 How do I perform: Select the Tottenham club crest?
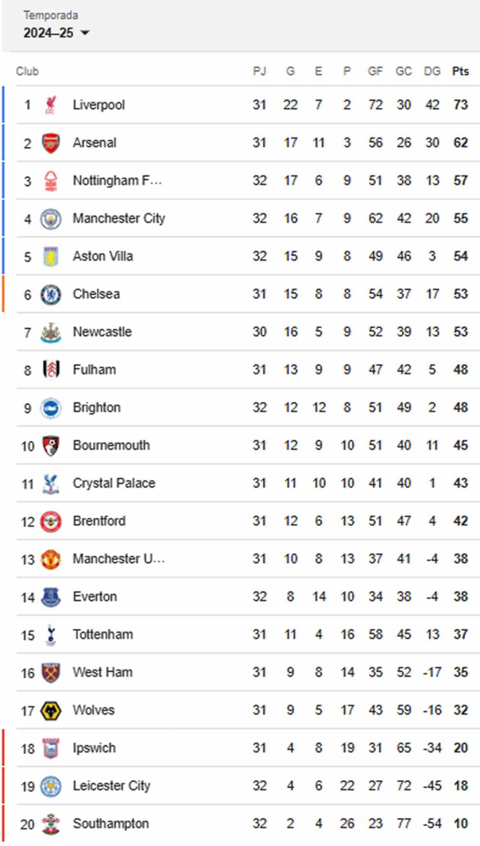click(51, 634)
